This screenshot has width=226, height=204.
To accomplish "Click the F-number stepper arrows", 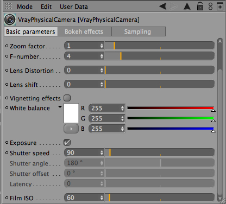I will point(102,56).
